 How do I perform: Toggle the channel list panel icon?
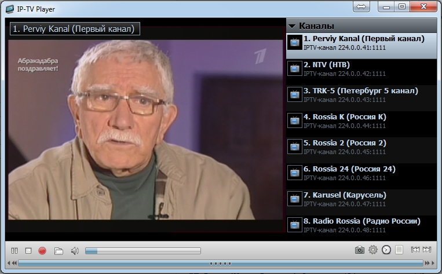(399, 250)
